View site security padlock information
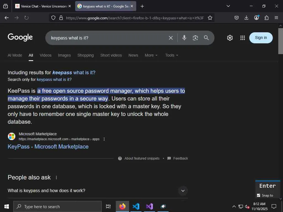The image size is (283, 212). click(61, 18)
